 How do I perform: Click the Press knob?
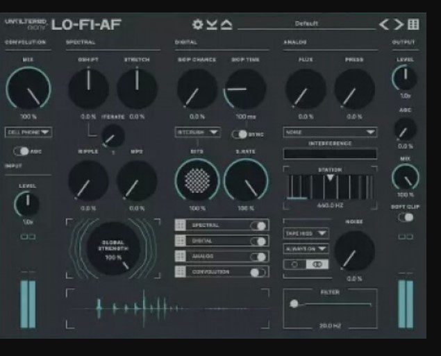tap(354, 89)
